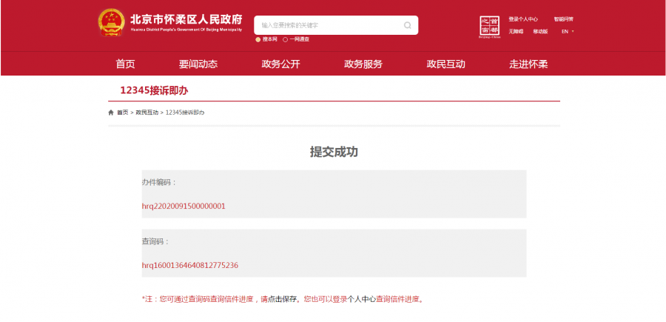Open the 智能问答 link
666x322 pixels.
563,19
